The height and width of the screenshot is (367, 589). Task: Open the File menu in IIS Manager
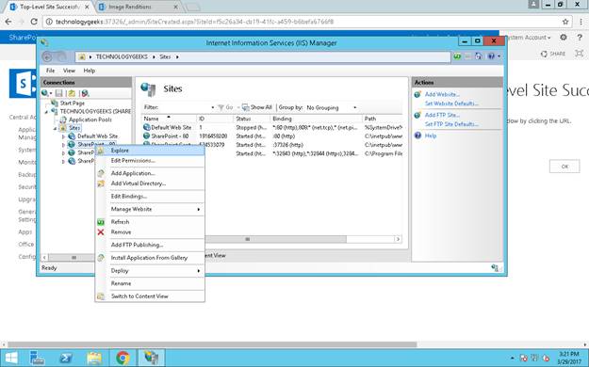50,71
